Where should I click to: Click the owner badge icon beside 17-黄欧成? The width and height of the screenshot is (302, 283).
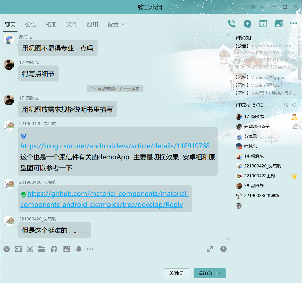point(294,117)
